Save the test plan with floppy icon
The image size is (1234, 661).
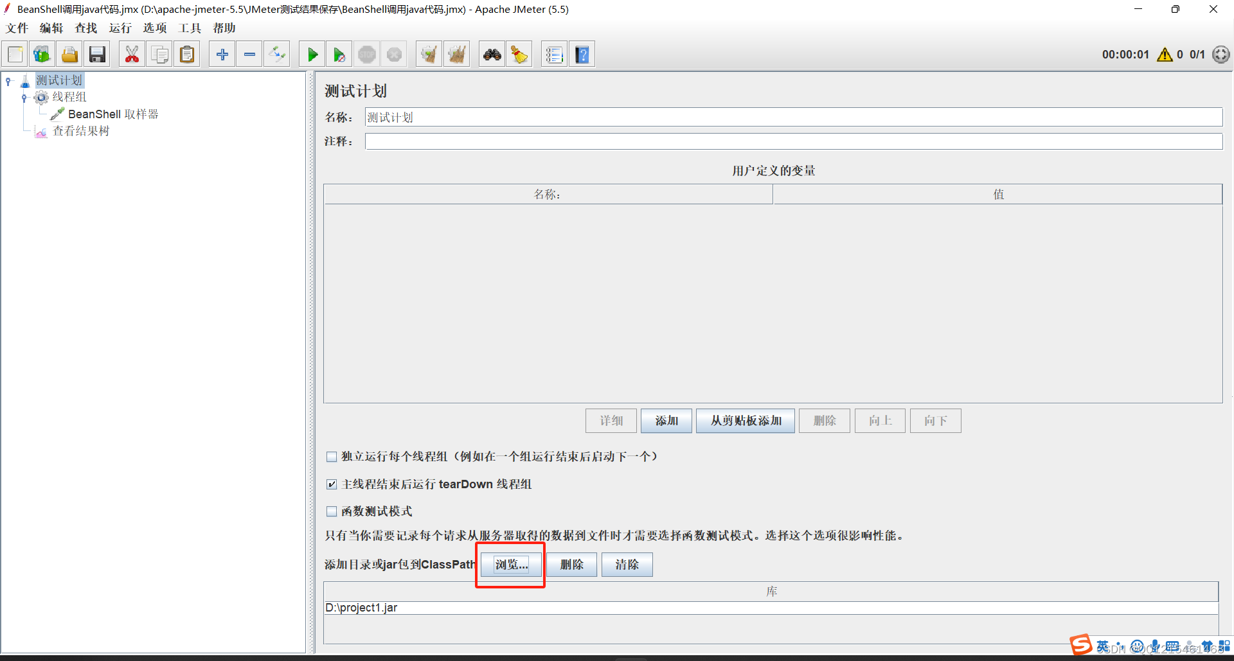[97, 55]
